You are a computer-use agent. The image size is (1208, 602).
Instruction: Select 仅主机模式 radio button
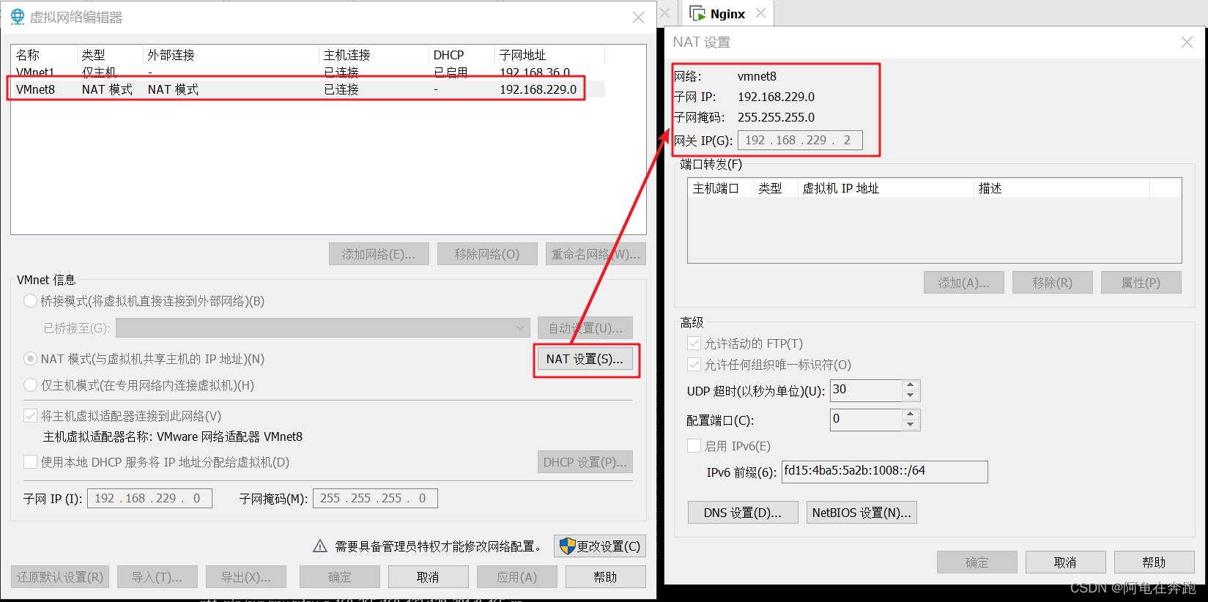(31, 385)
